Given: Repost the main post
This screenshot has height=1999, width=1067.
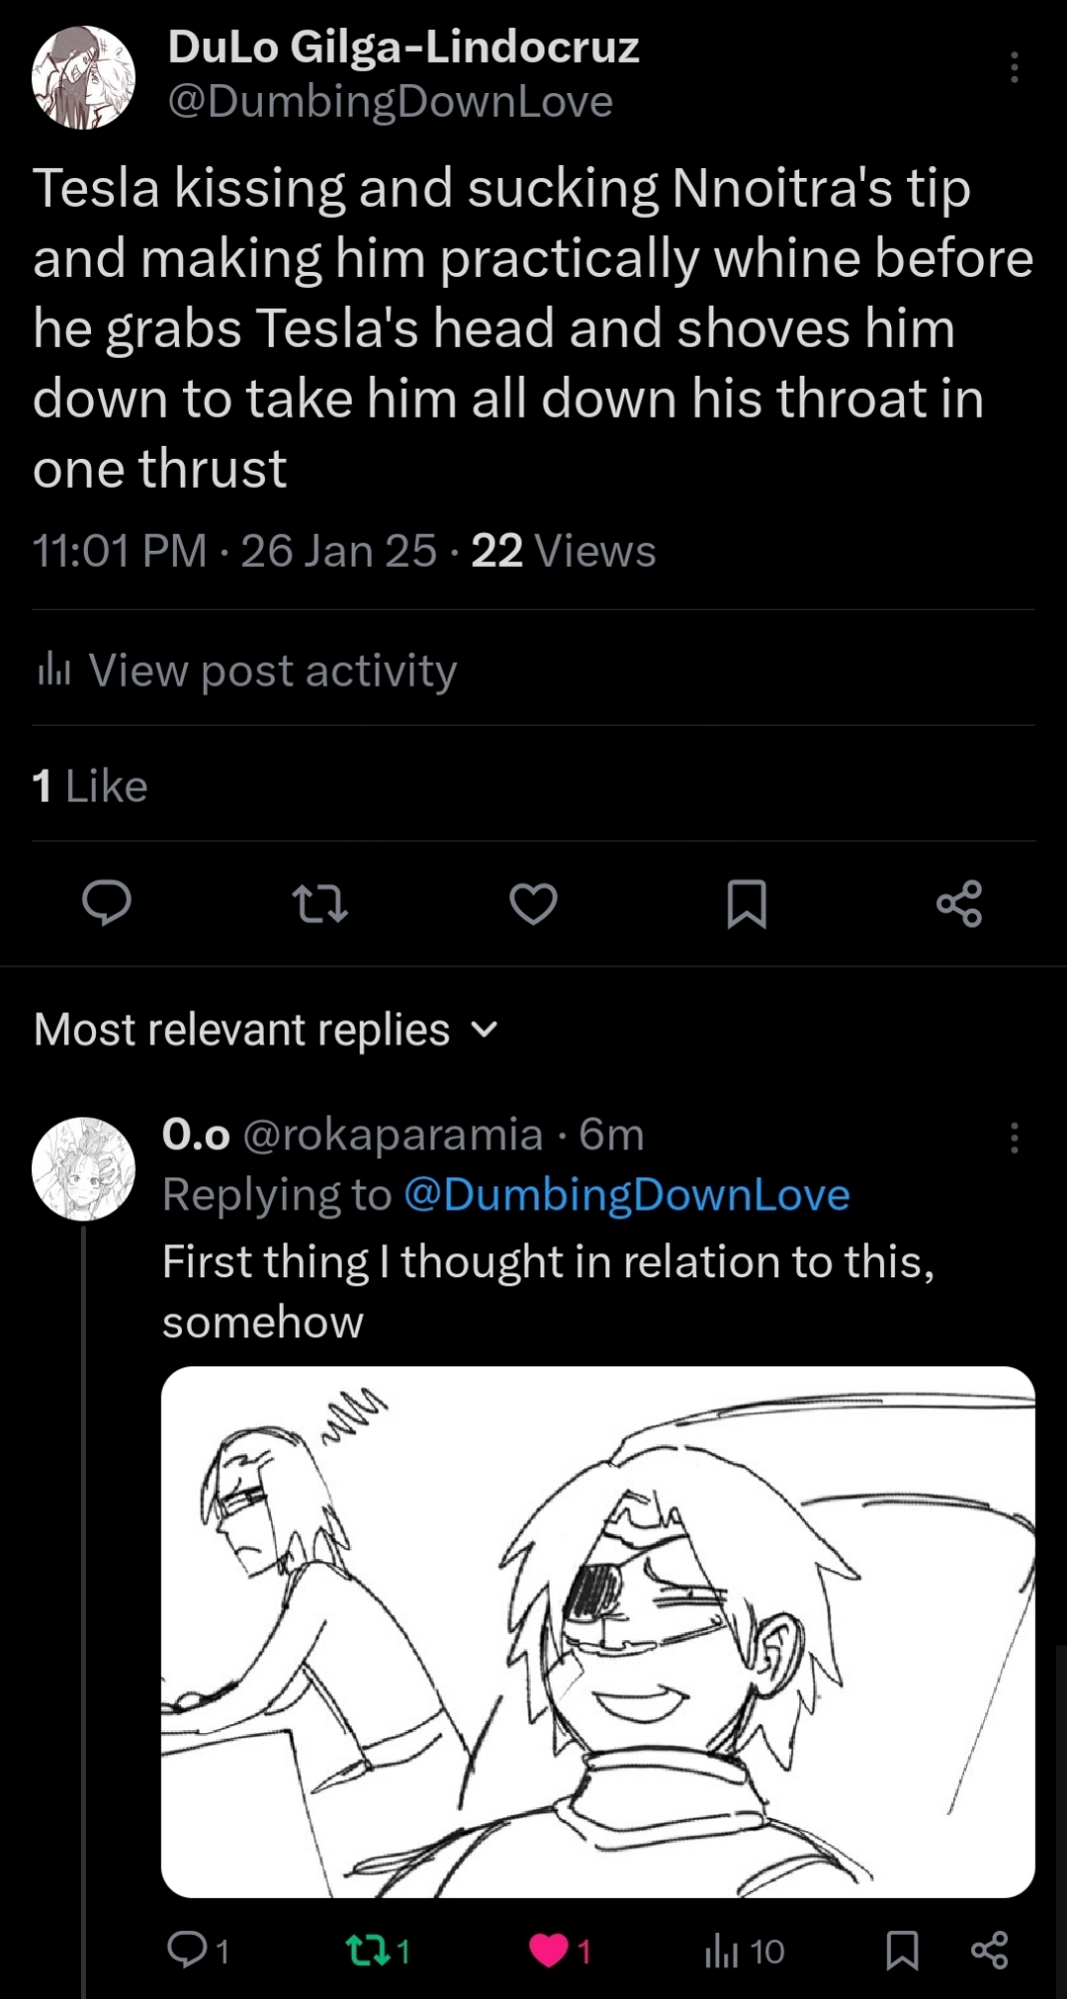Looking at the screenshot, I should point(320,904).
